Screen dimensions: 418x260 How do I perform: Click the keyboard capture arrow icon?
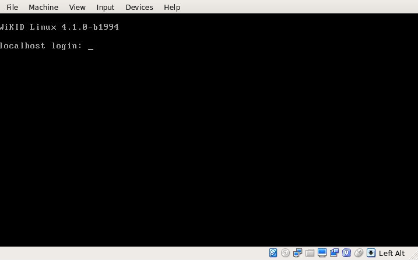(x=371, y=252)
